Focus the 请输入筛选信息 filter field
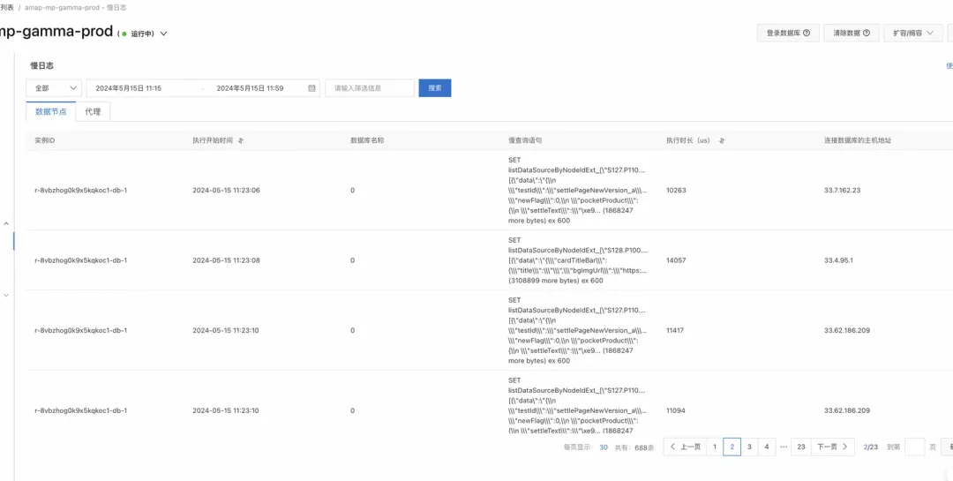 pyautogui.click(x=370, y=88)
